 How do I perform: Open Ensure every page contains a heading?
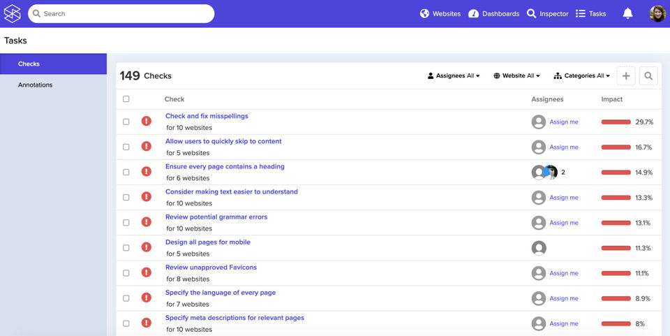click(225, 166)
